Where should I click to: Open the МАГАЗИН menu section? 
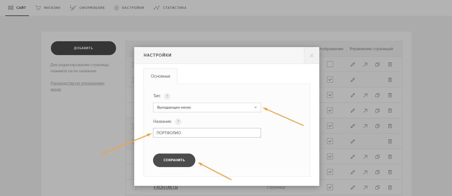click(x=48, y=8)
